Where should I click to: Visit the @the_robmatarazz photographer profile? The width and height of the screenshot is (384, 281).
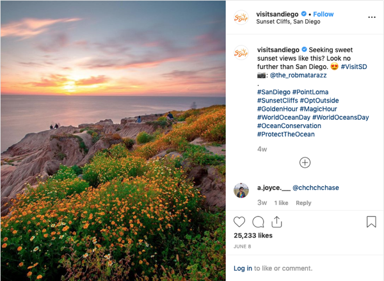(x=298, y=76)
